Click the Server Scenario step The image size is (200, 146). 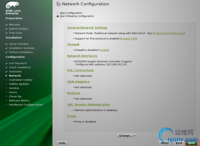(x=19, y=44)
